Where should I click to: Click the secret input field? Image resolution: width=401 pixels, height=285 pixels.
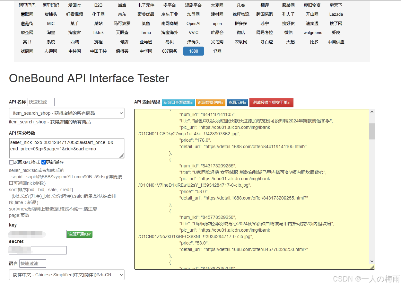(38, 250)
